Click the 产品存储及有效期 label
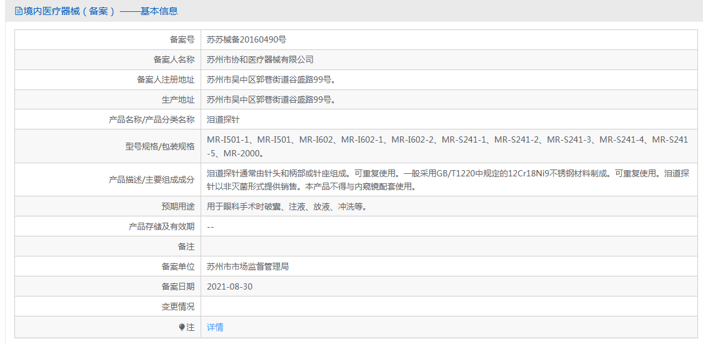 click(x=162, y=226)
